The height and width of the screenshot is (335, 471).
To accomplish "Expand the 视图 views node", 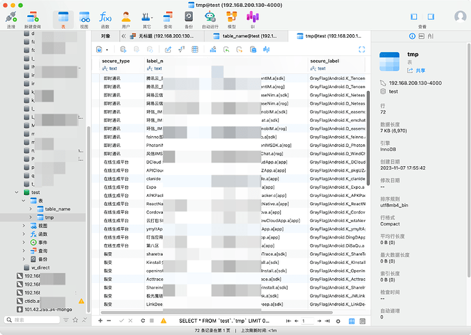I will pos(24,226).
